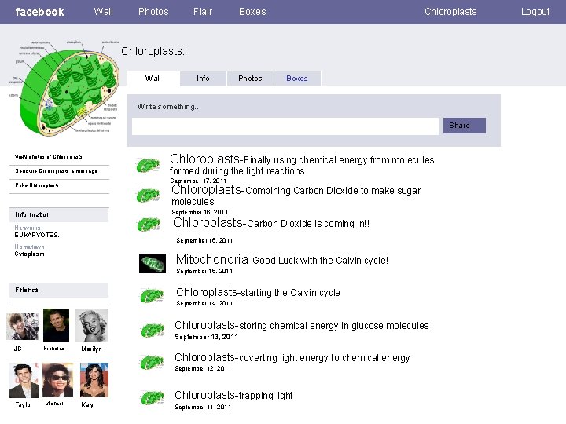Open friend Marilyn's photo
566x424 pixels.
[x=92, y=325]
